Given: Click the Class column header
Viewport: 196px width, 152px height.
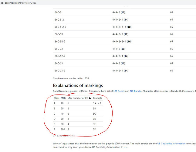Looking at the screenshot, I should [56, 98].
